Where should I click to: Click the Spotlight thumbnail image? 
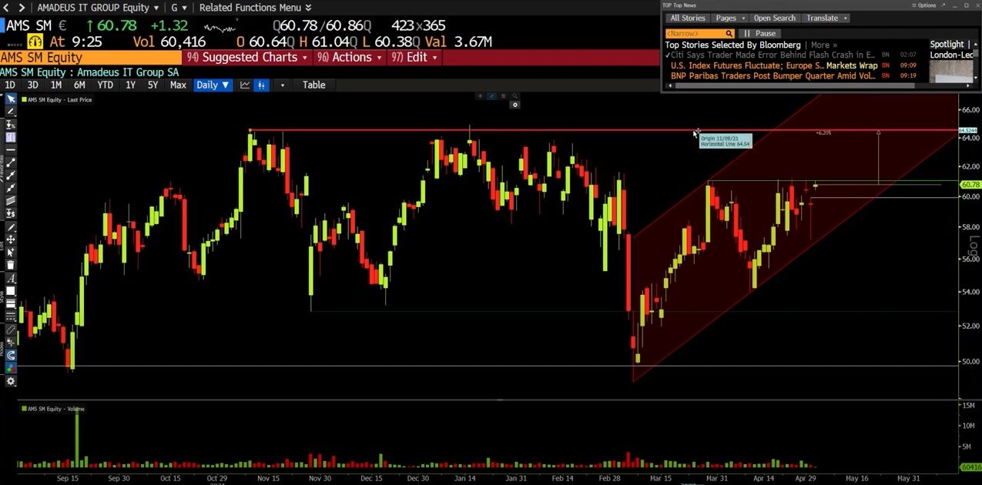coord(950,71)
